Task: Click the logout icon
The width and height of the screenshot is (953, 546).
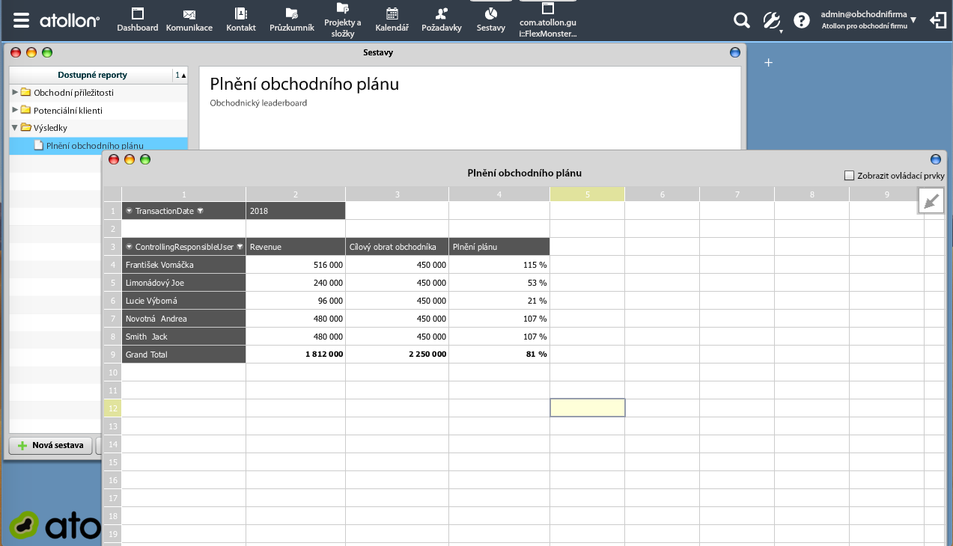Action: [x=937, y=20]
